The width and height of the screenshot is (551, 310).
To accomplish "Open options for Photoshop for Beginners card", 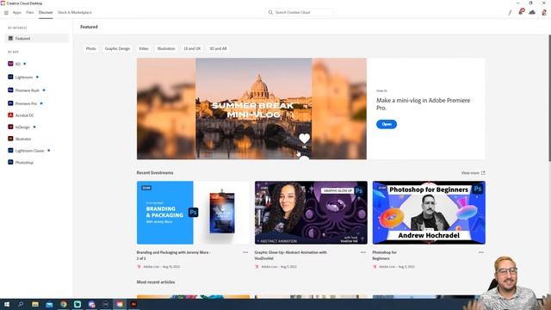I will (x=481, y=252).
